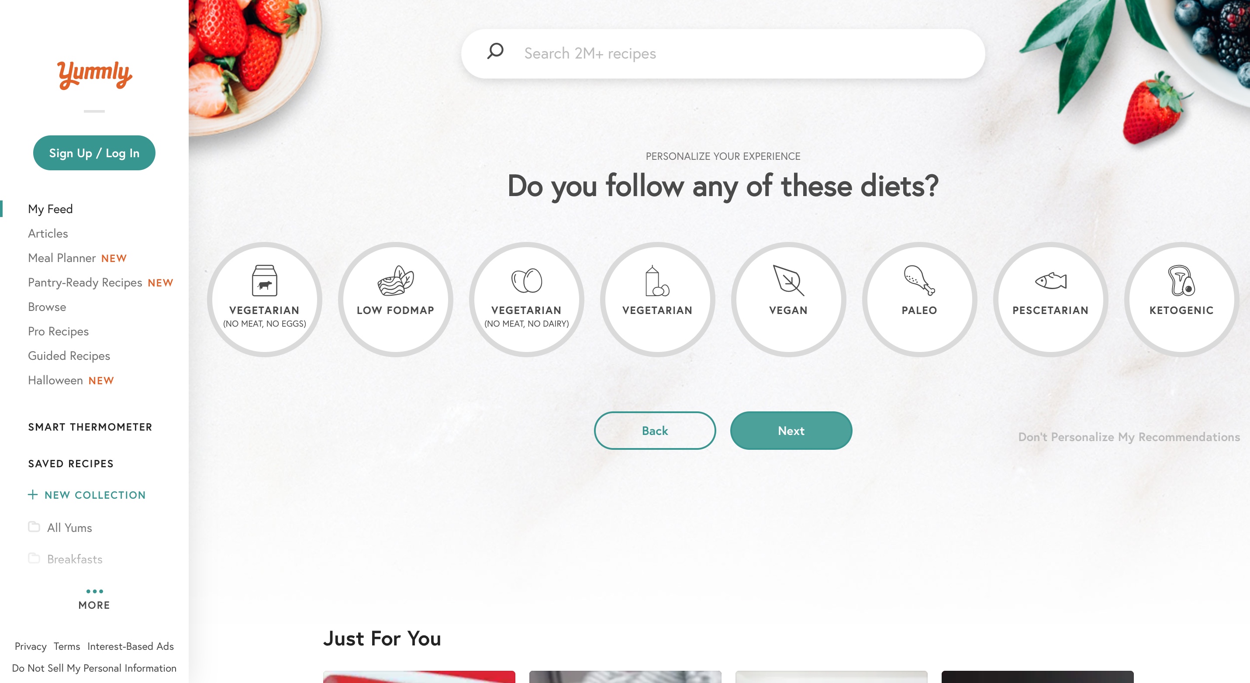Screen dimensions: 1250x683
Task: Select the Ketogenic steak and avocado icon
Action: coord(1181,280)
